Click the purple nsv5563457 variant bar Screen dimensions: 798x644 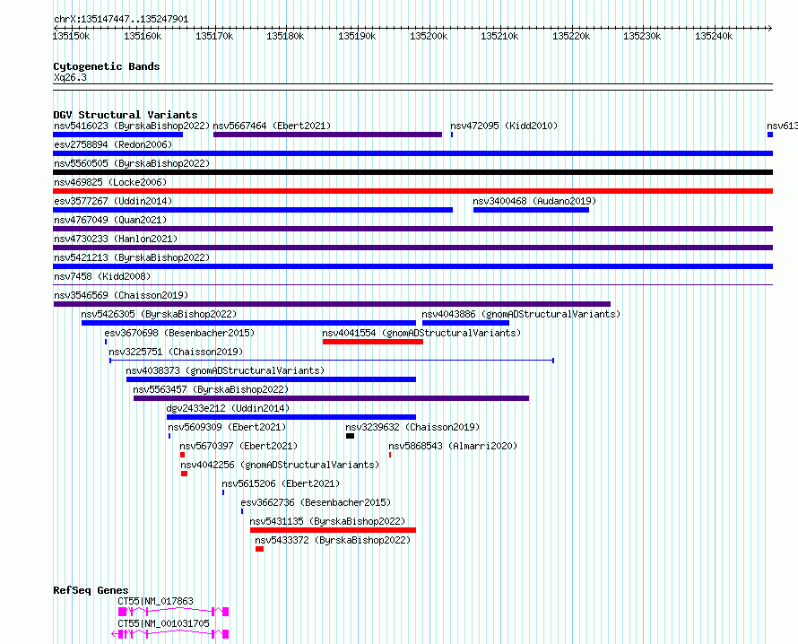coord(332,398)
